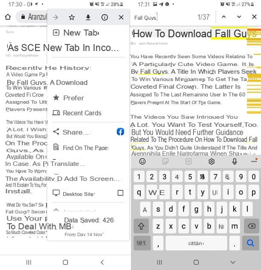Tap the comma key

[x=158, y=243]
